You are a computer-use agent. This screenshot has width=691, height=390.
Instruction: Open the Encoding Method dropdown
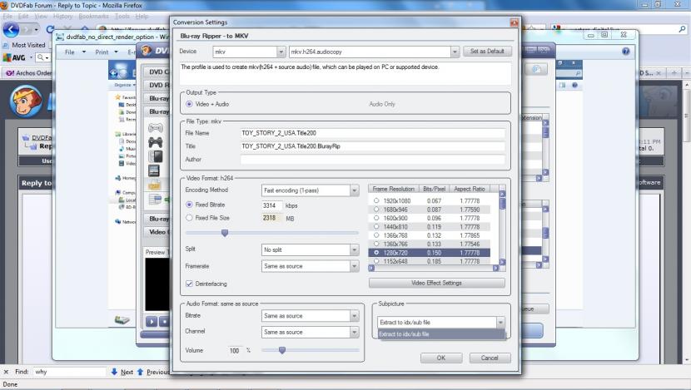pyautogui.click(x=355, y=190)
